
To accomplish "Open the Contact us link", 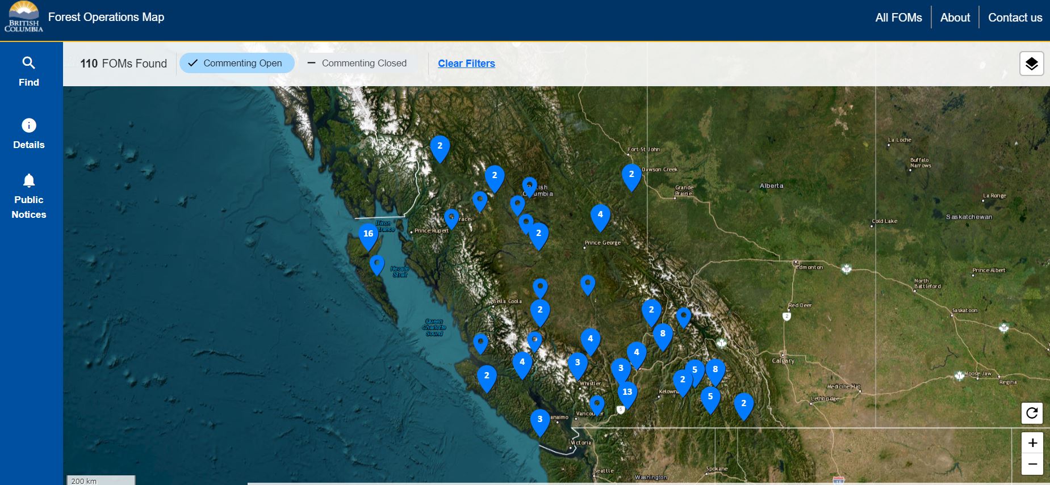I will click(1015, 18).
